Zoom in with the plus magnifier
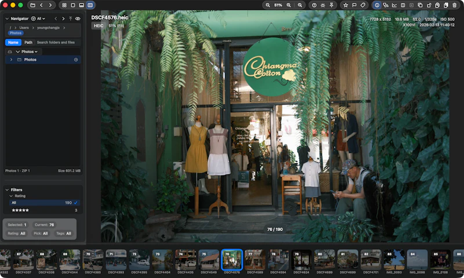Viewport: 464px width, 278px height. point(288,5)
